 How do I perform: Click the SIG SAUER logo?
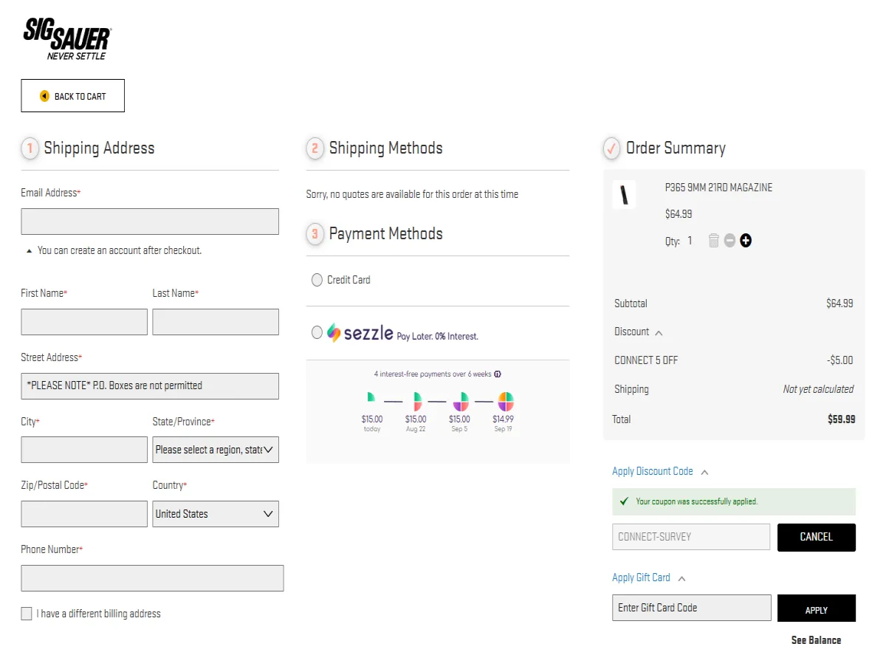[67, 39]
